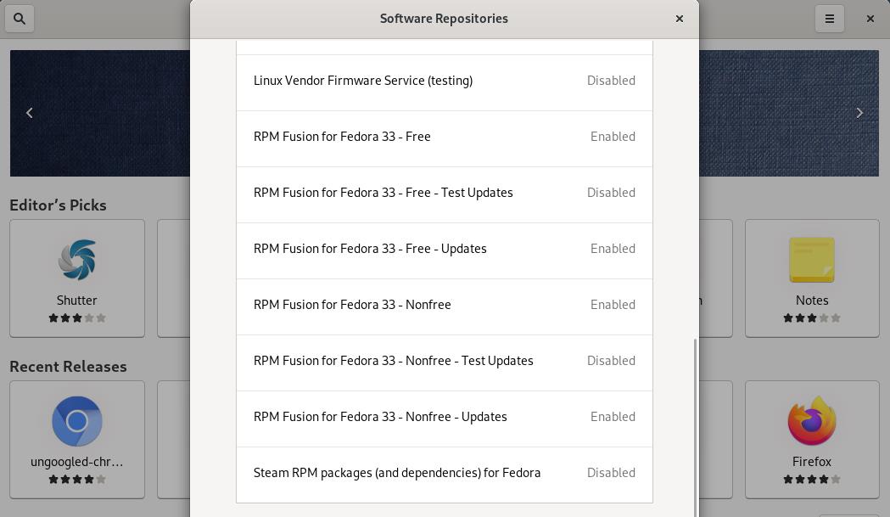Click Disabled status of Nonfree Test Updates
Image resolution: width=890 pixels, height=517 pixels.
pos(611,361)
